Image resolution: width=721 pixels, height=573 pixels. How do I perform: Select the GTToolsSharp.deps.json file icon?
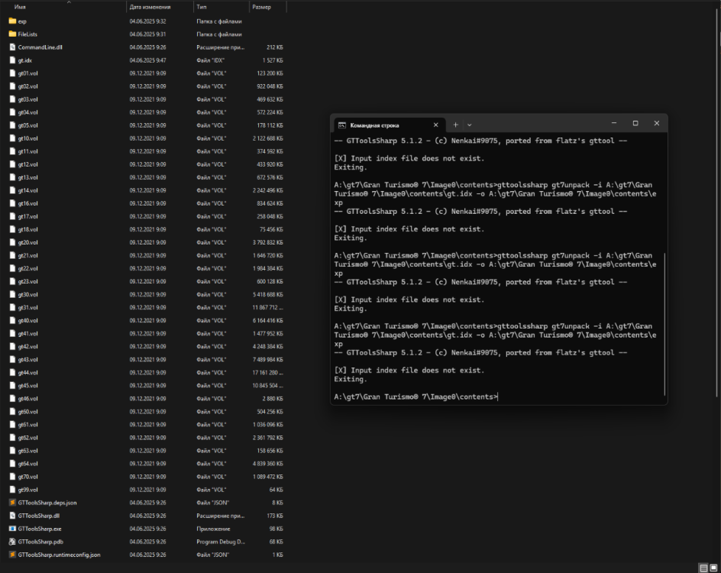(12, 503)
